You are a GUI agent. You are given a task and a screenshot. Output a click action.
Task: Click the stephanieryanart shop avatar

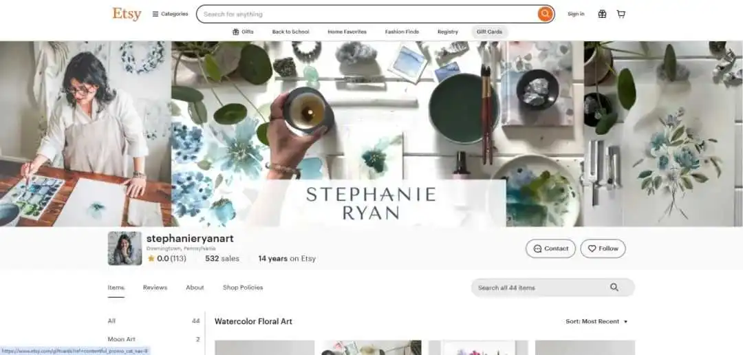(x=125, y=248)
